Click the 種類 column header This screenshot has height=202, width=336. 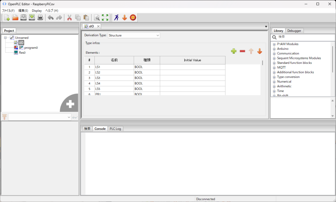click(x=147, y=60)
